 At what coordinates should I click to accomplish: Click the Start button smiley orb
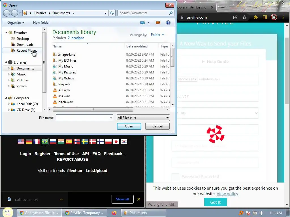click(x=8, y=212)
